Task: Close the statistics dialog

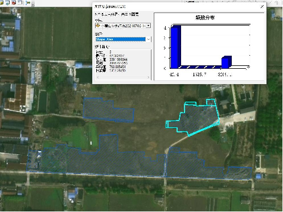Action: point(262,7)
